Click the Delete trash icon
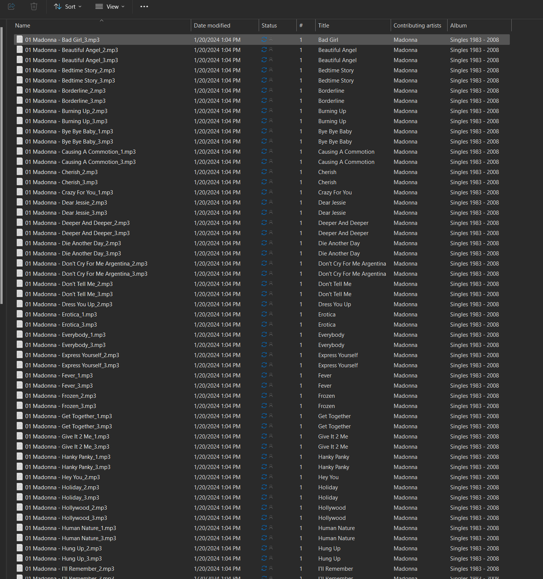Viewport: 543px width, 579px height. 34,6
